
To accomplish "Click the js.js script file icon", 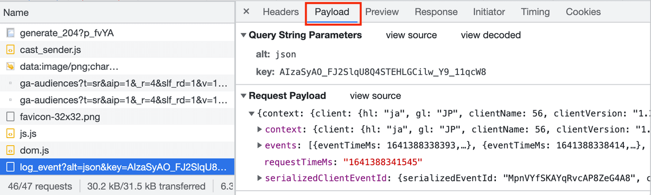I will [x=10, y=133].
